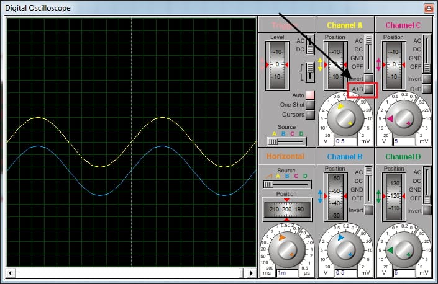The image size is (438, 284).
Task: Toggle Channel B Invert button
Action: 368,210
